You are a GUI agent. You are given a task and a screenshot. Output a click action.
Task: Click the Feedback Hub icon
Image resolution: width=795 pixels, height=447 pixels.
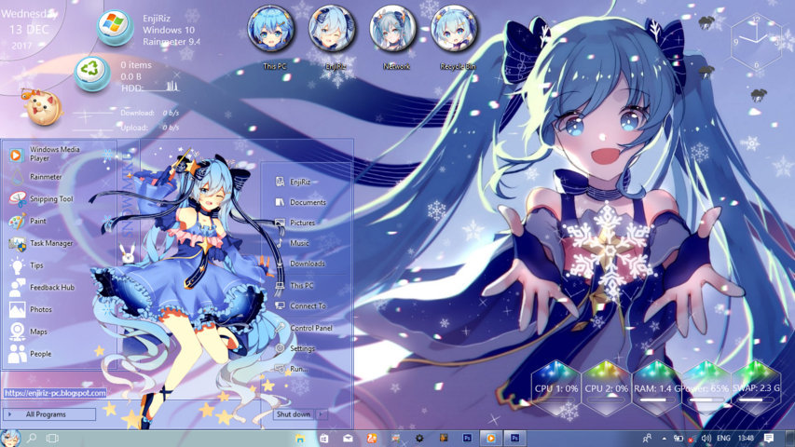click(17, 288)
